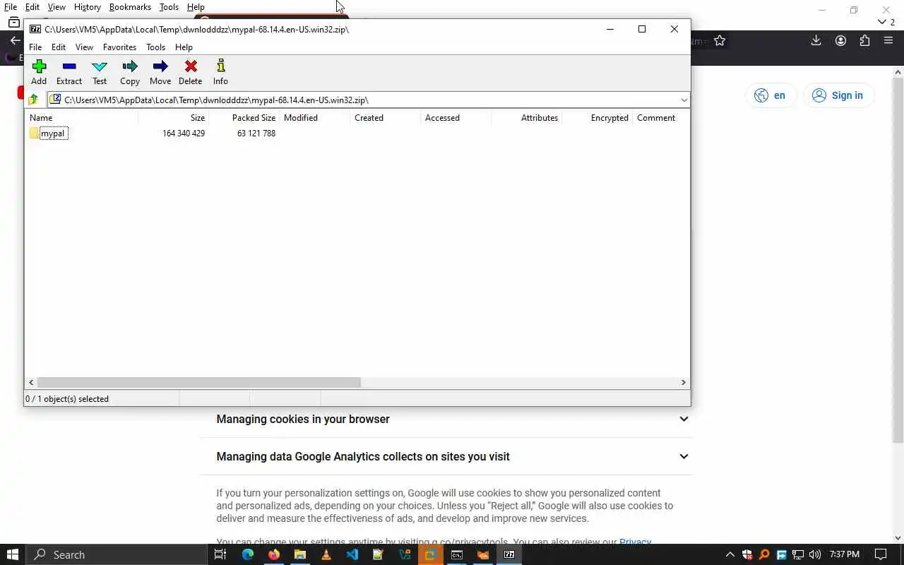
Task: Click the volume speaker tray icon
Action: [815, 554]
